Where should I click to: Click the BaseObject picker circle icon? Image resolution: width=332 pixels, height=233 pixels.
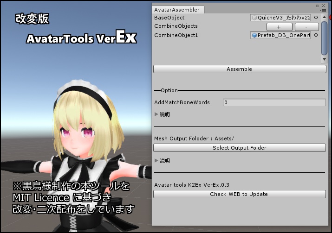click(316, 18)
